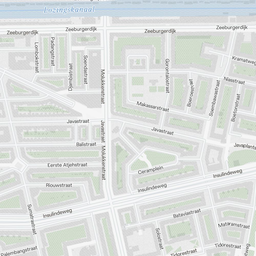256x256 pixels.
Task: Click the Ceramplein square label
Action: 151,170
